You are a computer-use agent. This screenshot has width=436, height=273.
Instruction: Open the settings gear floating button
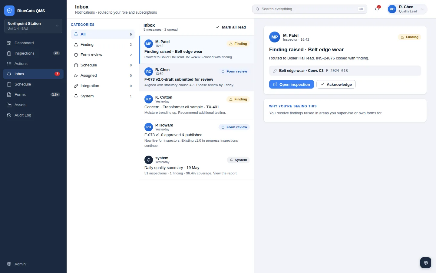[426, 263]
